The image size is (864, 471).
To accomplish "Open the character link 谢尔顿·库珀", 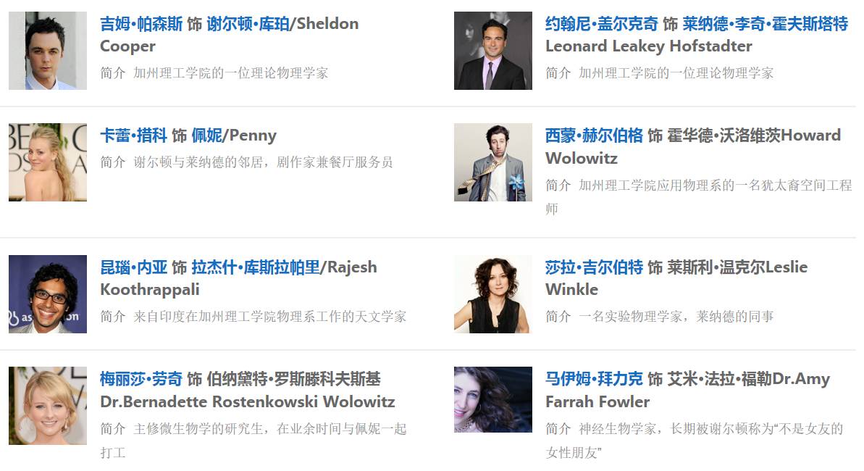I will pyautogui.click(x=248, y=24).
